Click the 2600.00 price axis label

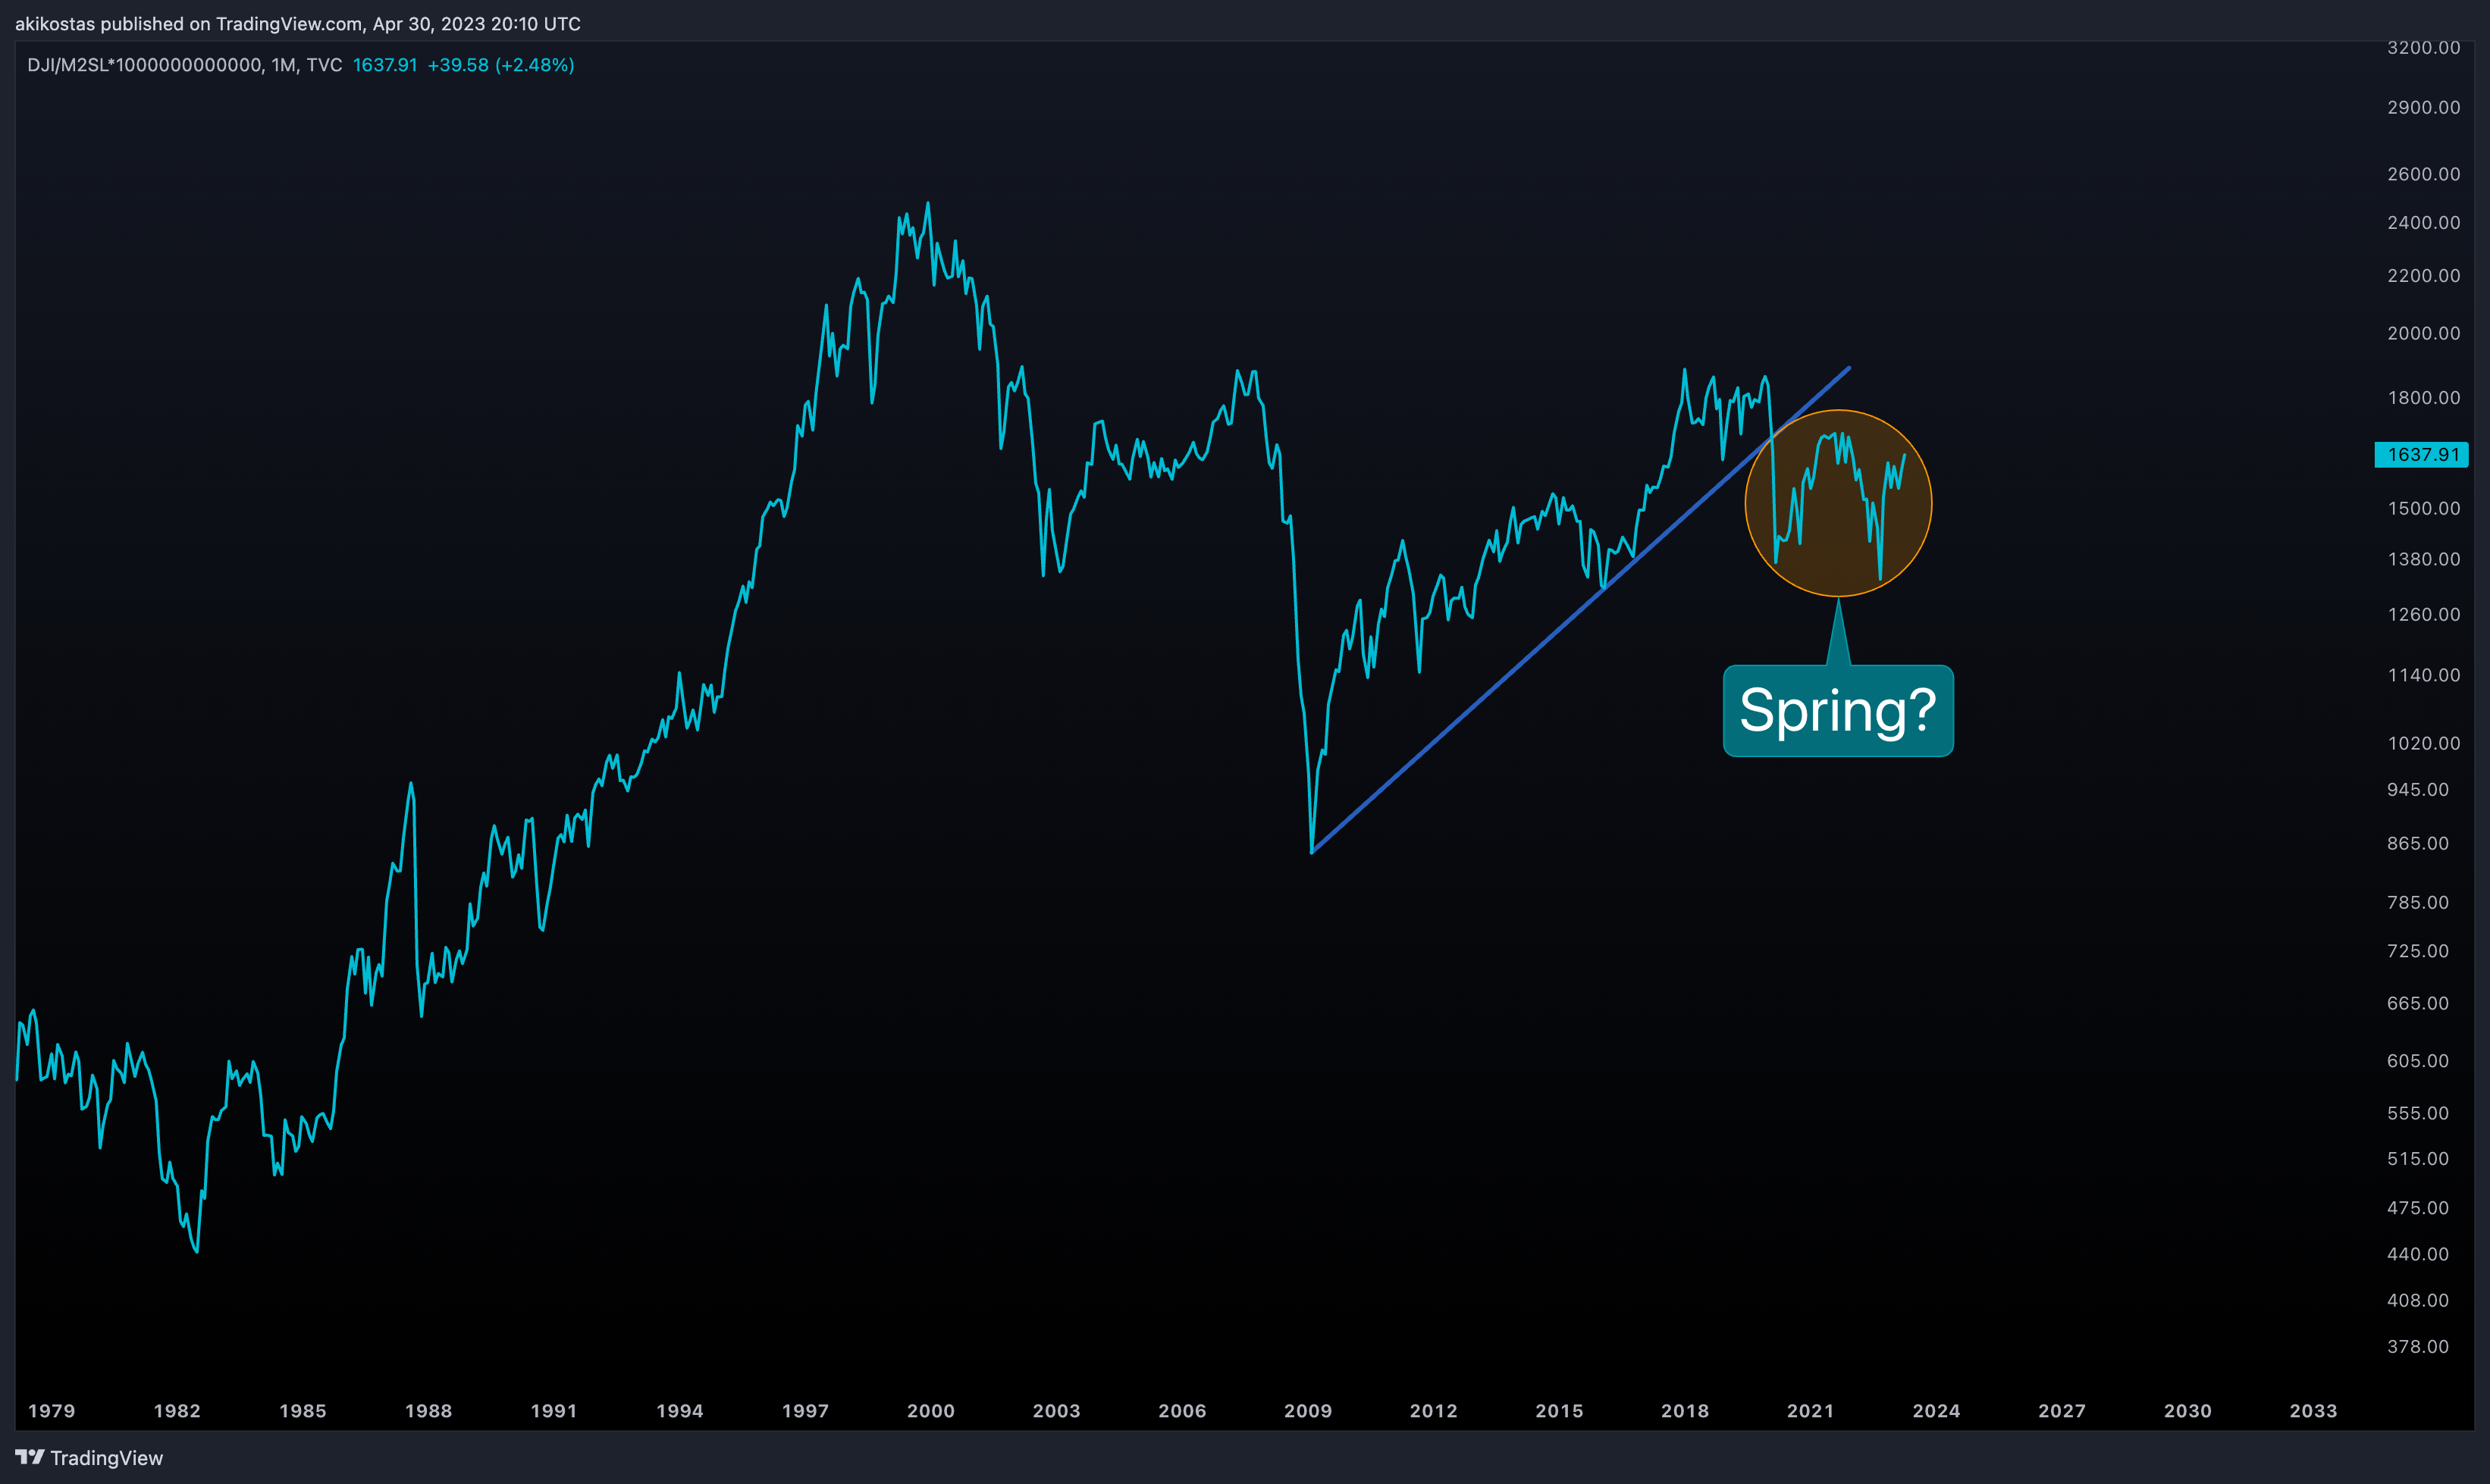click(2424, 174)
